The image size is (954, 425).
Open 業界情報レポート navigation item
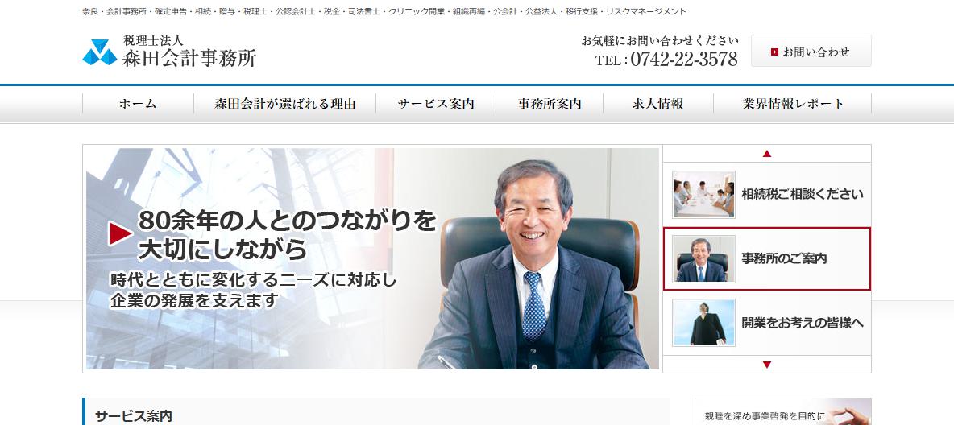(793, 104)
